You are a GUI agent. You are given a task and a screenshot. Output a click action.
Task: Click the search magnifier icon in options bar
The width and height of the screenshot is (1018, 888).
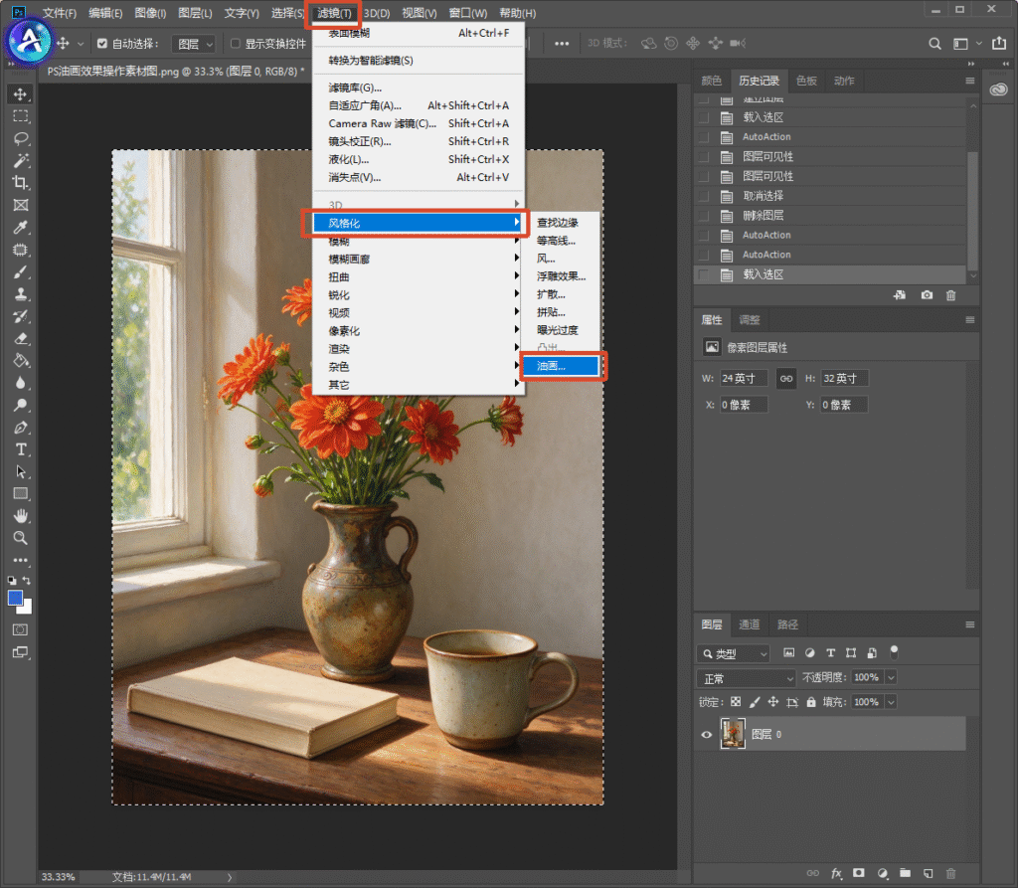(x=934, y=44)
